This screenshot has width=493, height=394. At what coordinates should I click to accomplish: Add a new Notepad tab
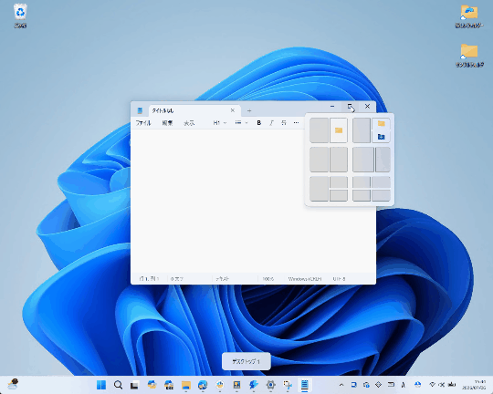(249, 110)
